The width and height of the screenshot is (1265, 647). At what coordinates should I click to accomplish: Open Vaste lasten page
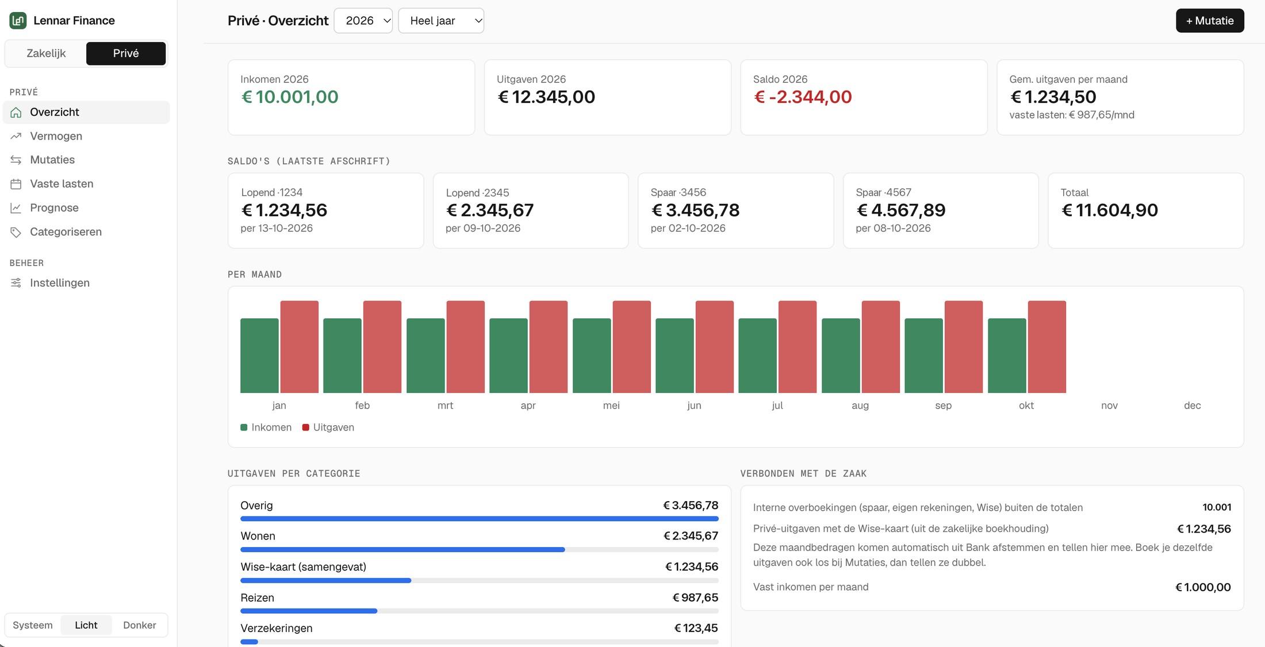pos(86,184)
